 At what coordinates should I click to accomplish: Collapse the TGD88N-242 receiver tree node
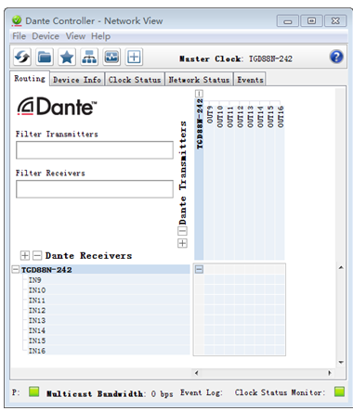(15, 269)
